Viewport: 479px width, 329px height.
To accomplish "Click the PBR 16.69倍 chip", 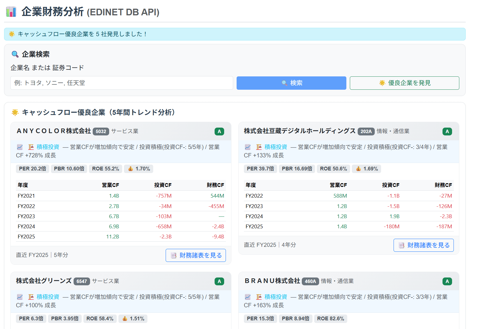I will (297, 169).
